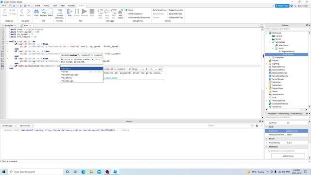This screenshot has height=175, width=311.
Task: Undock the Properties panel with pin icon
Action: 307,113
